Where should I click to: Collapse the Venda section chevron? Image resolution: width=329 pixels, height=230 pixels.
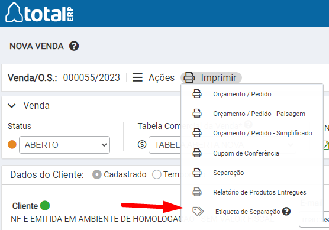coord(12,106)
